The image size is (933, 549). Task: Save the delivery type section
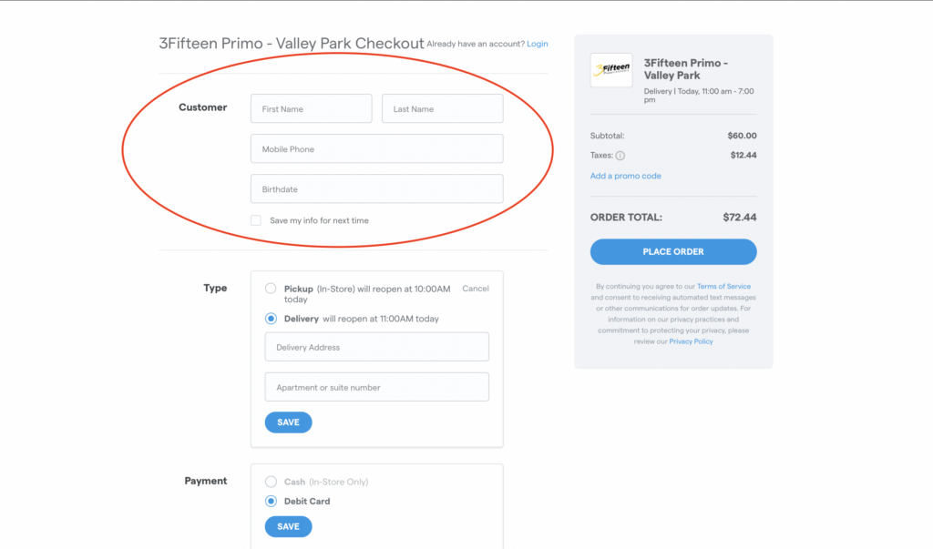point(288,422)
